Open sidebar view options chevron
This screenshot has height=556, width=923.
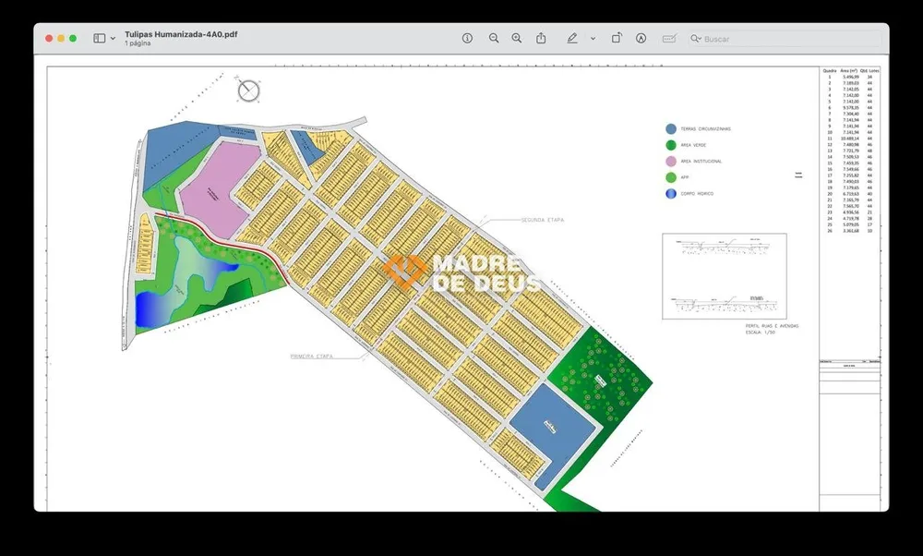click(x=113, y=39)
